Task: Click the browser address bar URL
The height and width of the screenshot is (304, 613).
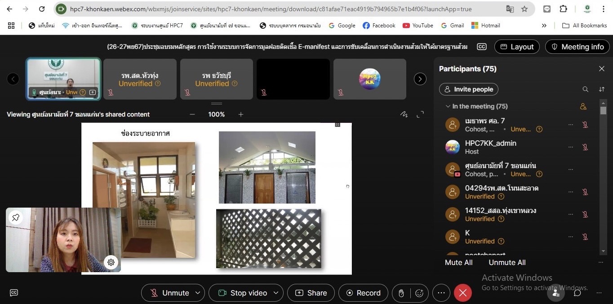Action: (271, 9)
